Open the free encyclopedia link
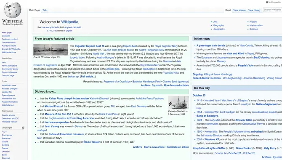The width and height of the screenshot is (282, 160). tap(51, 27)
